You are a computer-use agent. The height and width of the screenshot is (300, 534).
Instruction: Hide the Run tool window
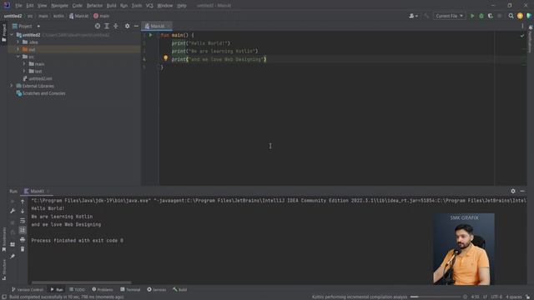click(522, 191)
